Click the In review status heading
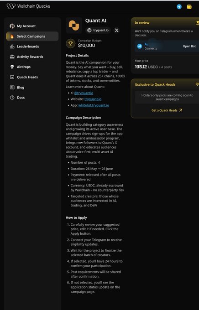The width and height of the screenshot is (199, 310). 142,23
